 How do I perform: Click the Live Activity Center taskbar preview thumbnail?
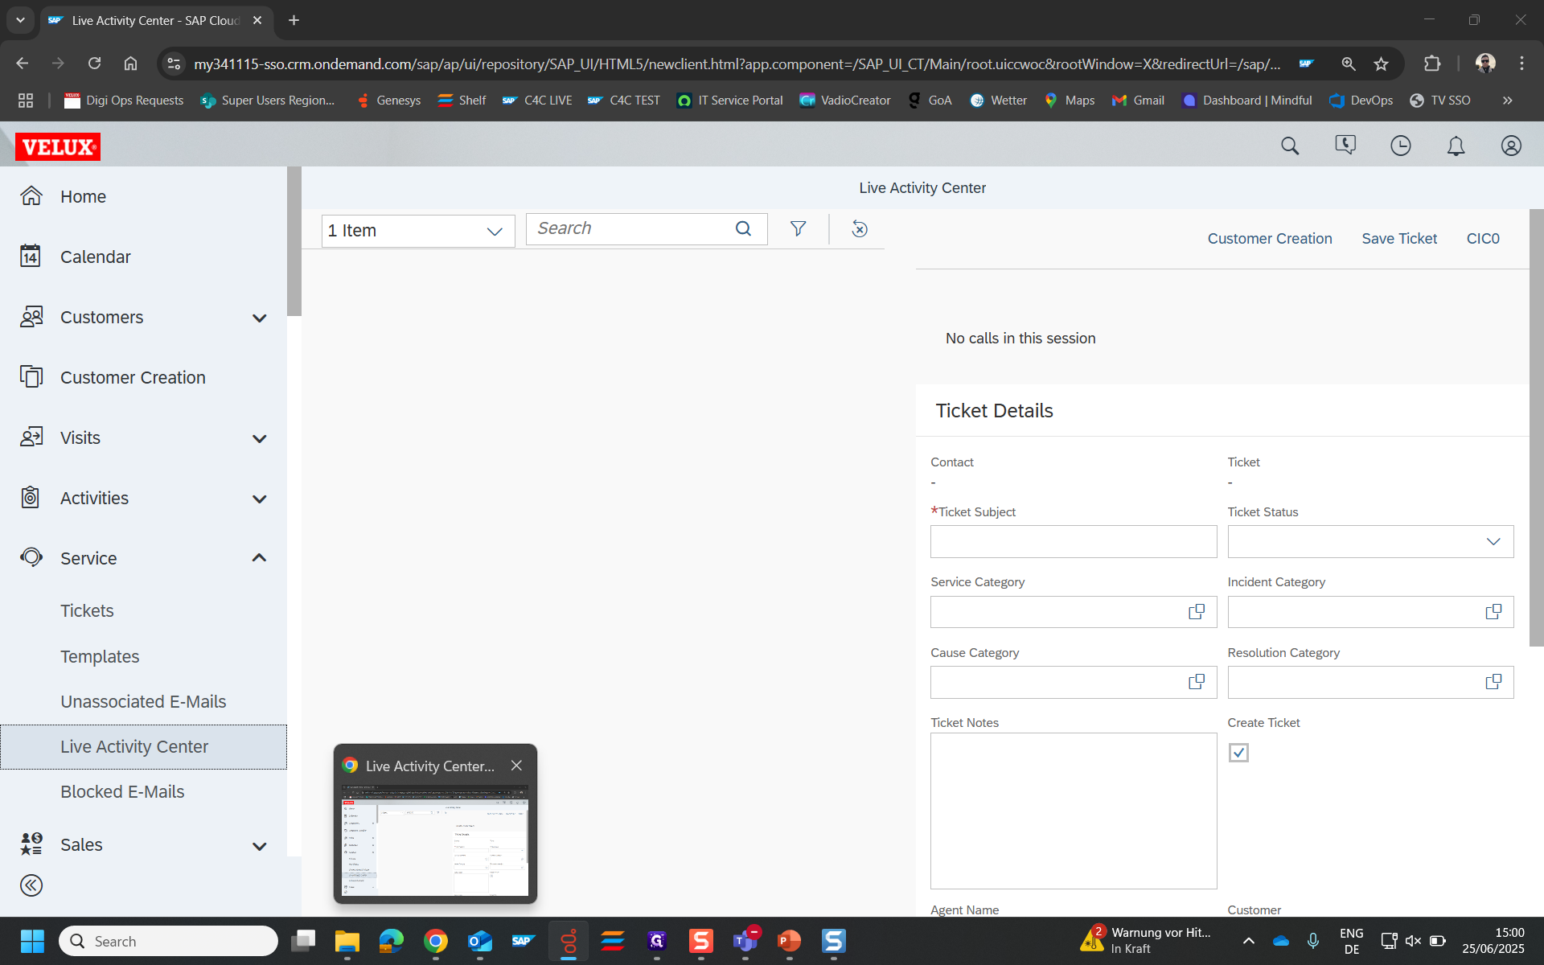pyautogui.click(x=435, y=840)
